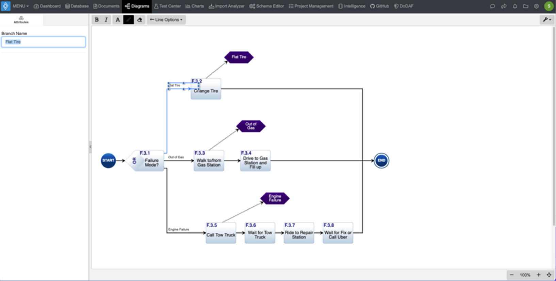
Task: Select F.3.7 Ride to Repair Station block
Action: (x=299, y=233)
